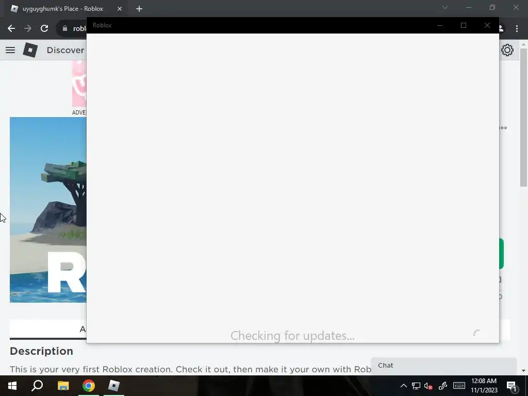Switch to Chrome in taskbar
528x396 pixels.
(89, 386)
